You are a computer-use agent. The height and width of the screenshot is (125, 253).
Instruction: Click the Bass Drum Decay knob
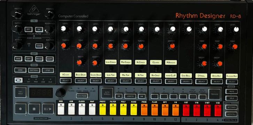[79, 62]
